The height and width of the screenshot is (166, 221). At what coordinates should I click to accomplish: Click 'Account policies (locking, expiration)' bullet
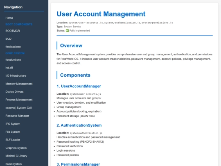click(79, 111)
